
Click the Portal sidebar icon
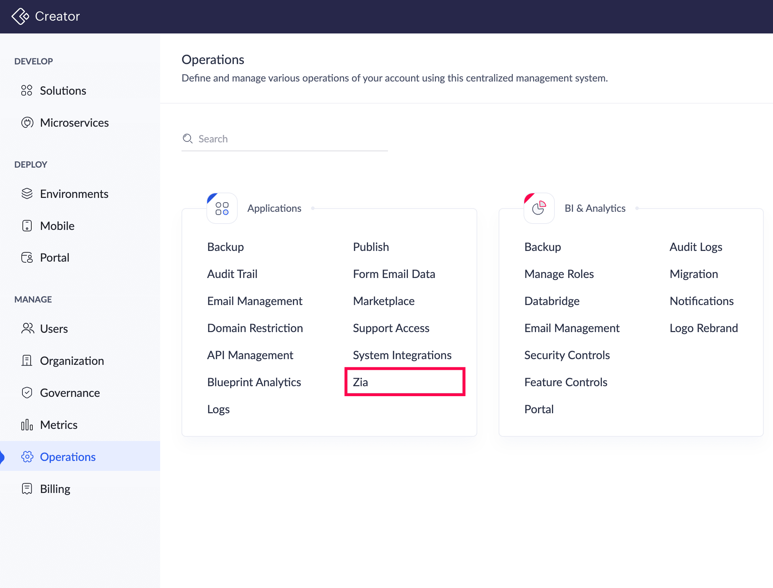pyautogui.click(x=27, y=257)
